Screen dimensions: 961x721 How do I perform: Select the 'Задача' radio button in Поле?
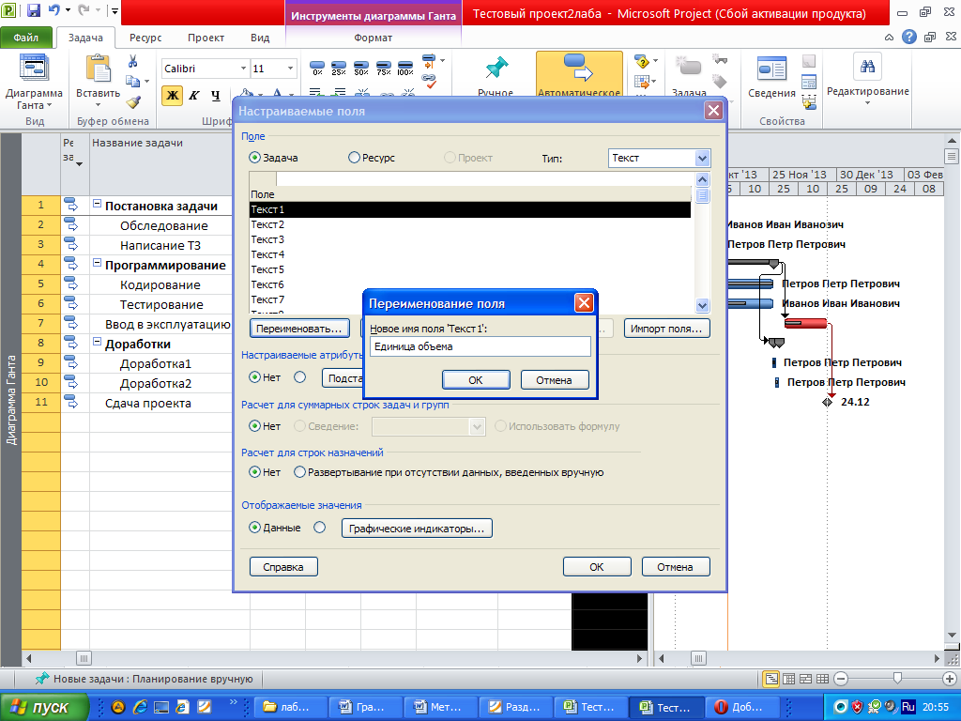tap(255, 158)
